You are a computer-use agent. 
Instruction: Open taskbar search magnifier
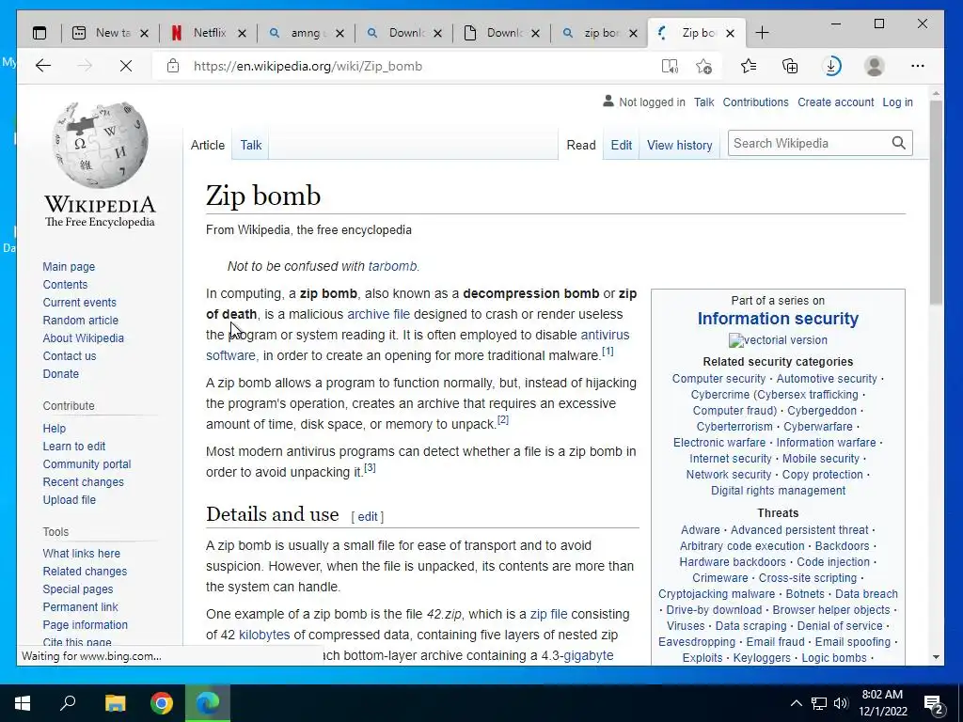(68, 702)
